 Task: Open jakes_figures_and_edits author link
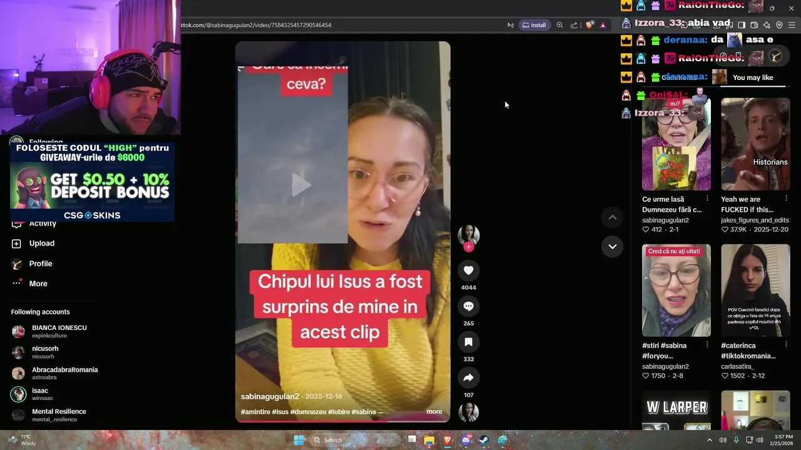(x=755, y=220)
